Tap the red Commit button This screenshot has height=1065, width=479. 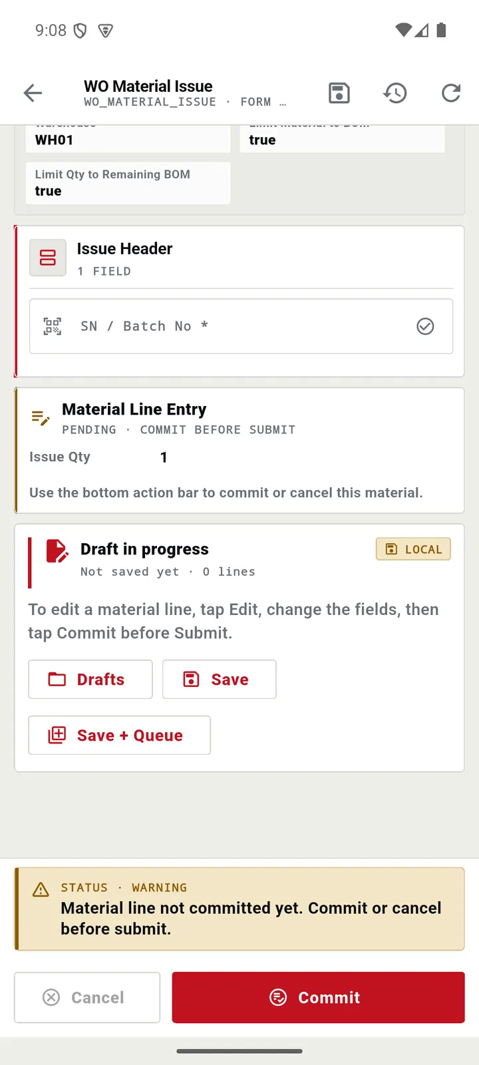pyautogui.click(x=319, y=997)
